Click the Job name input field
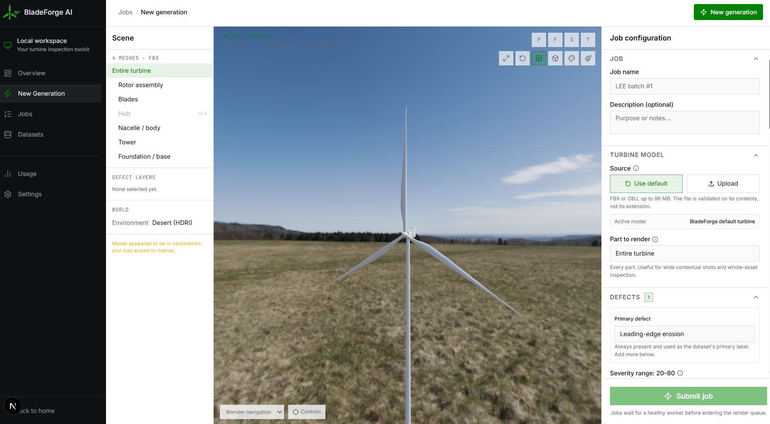770x424 pixels. (684, 86)
